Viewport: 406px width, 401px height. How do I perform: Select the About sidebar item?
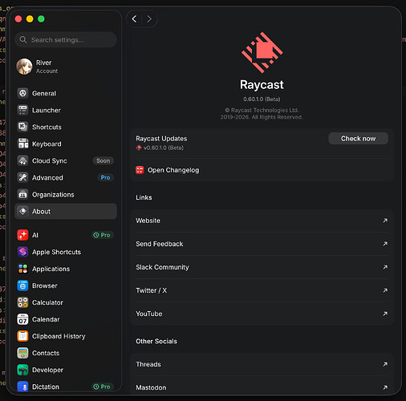66,211
